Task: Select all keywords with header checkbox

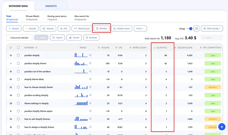Action: coord(19,47)
